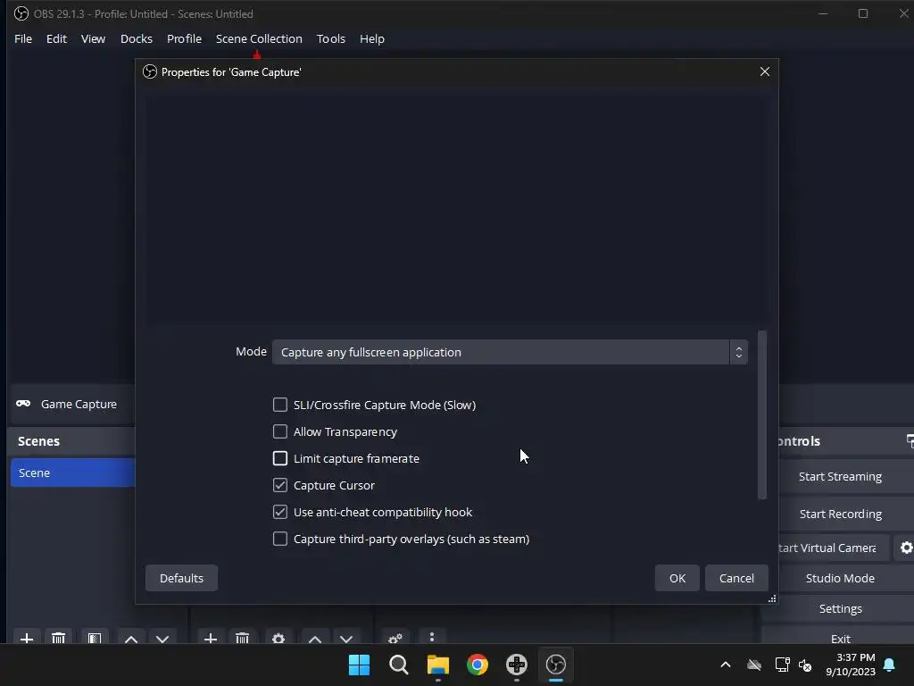Disable anti-cheat compatibility hook checkbox

[279, 512]
